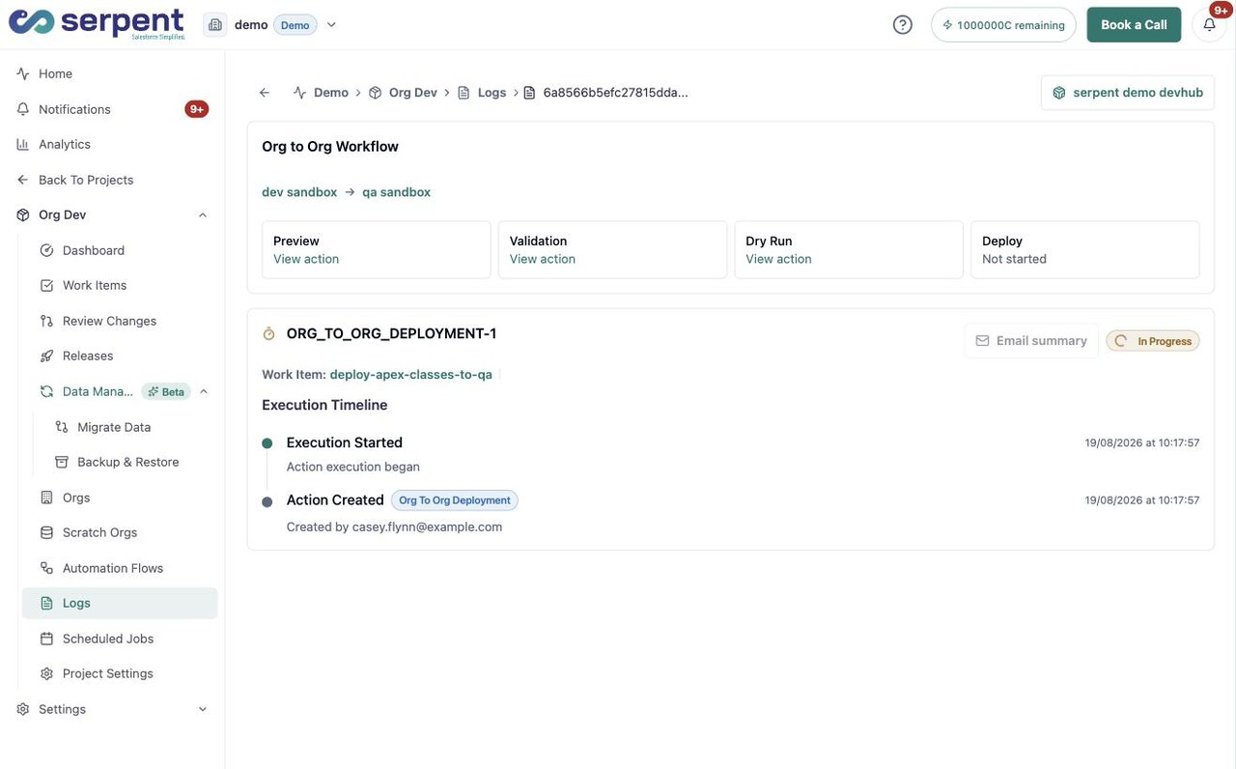1236x769 pixels.
Task: Click the Scratch Orgs database icon
Action: click(46, 532)
